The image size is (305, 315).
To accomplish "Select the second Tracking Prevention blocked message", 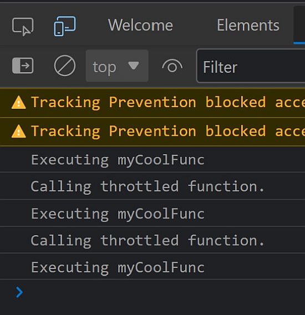I will click(x=152, y=132).
